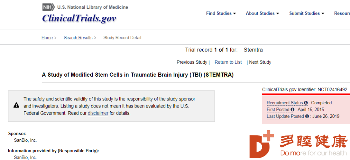Screen dimensions: 350x160
Task: Open the disclaimer link
Action: [x=98, y=113]
